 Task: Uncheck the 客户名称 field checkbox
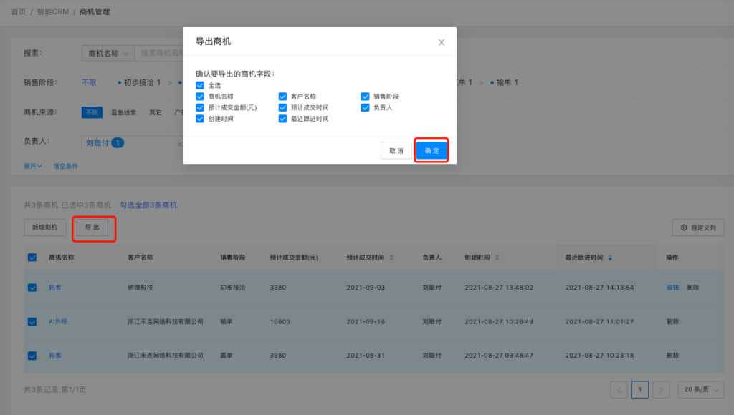click(x=283, y=96)
